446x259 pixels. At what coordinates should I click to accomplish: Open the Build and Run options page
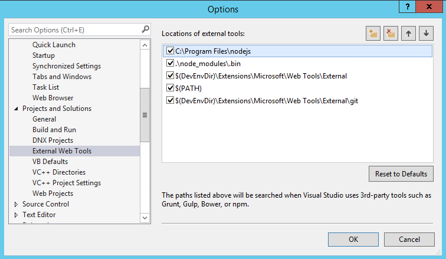(54, 130)
